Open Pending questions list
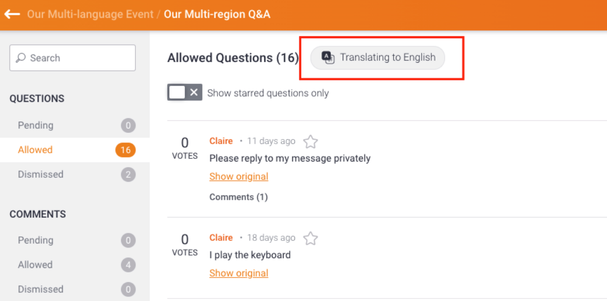 point(36,125)
